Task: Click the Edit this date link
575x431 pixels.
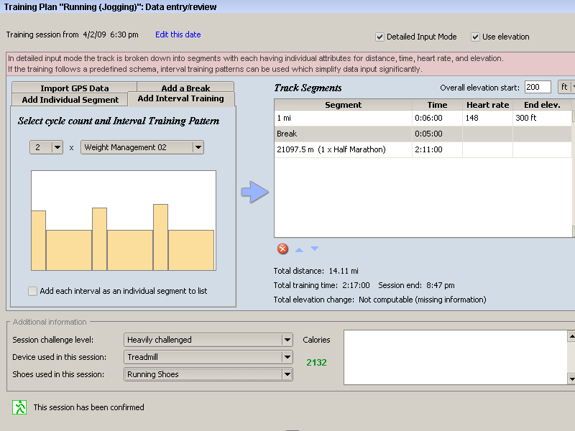Action: point(178,34)
